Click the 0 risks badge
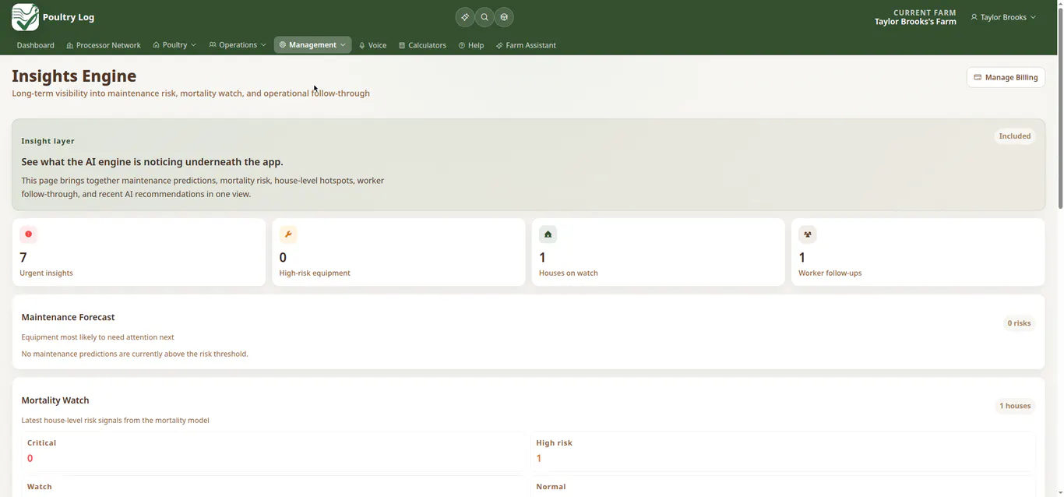 tap(1019, 323)
